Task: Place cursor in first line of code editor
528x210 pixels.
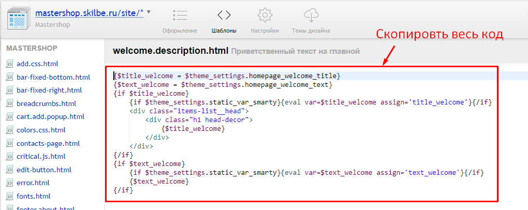Action: (x=228, y=76)
